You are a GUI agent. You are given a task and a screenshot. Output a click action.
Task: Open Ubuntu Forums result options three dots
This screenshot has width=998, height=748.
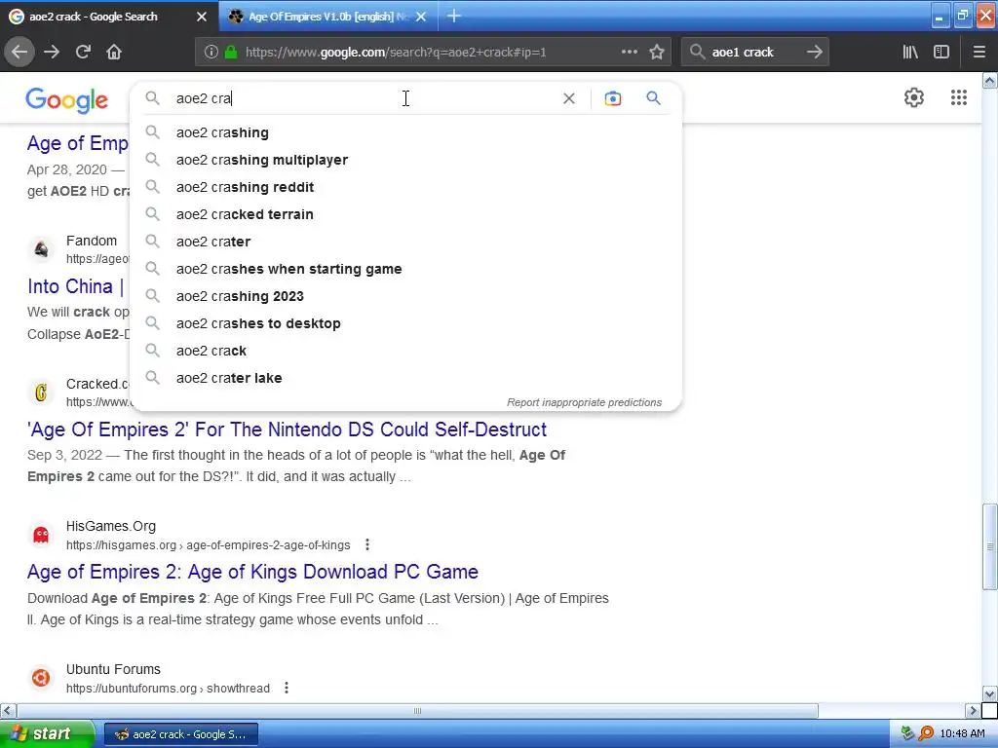click(287, 688)
